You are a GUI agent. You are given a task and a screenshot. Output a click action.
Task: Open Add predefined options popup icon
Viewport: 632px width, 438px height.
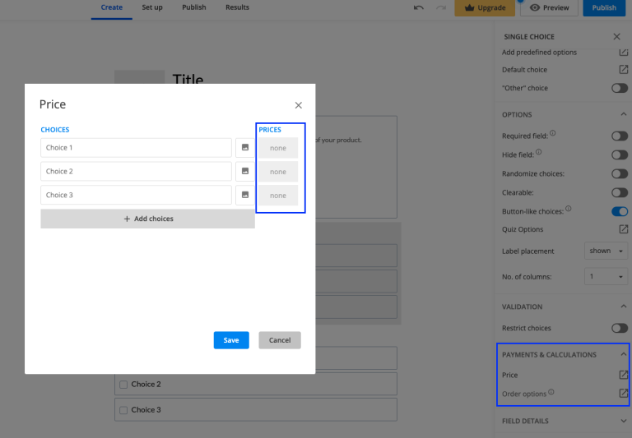[623, 52]
